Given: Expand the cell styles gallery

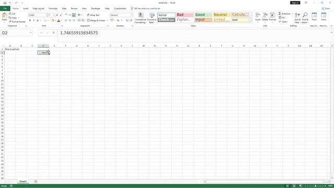Looking at the screenshot, I should 250,21.
